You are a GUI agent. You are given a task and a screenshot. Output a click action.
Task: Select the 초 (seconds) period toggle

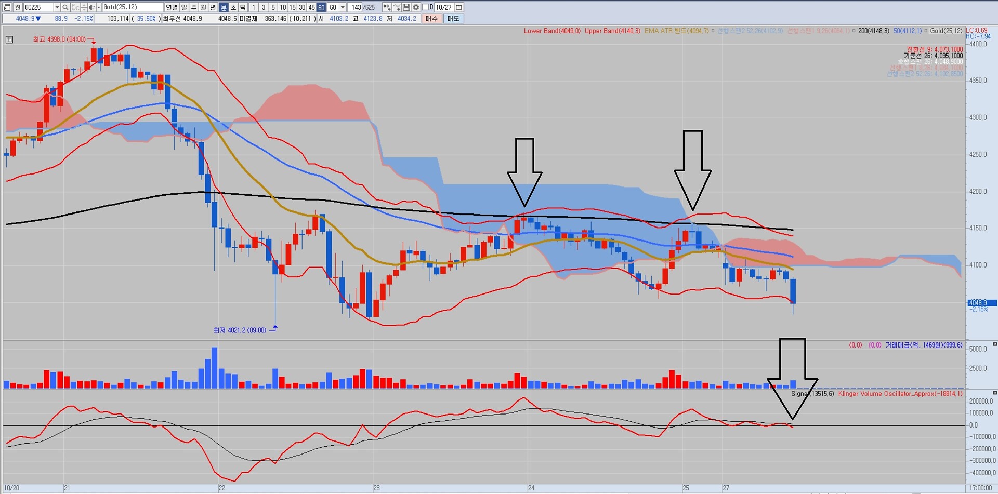pyautogui.click(x=233, y=7)
